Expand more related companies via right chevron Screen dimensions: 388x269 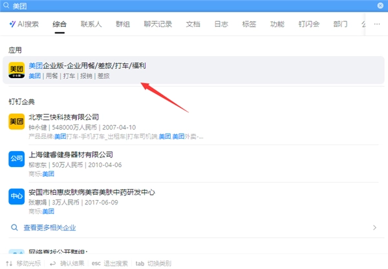click(374, 228)
